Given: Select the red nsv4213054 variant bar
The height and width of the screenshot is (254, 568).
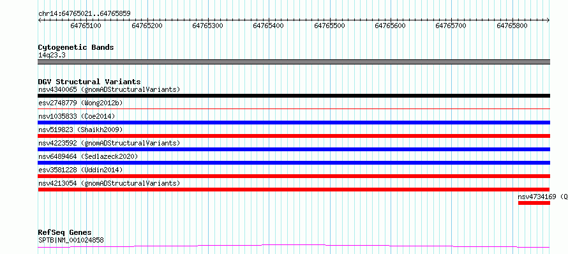Looking at the screenshot, I should 294,190.
